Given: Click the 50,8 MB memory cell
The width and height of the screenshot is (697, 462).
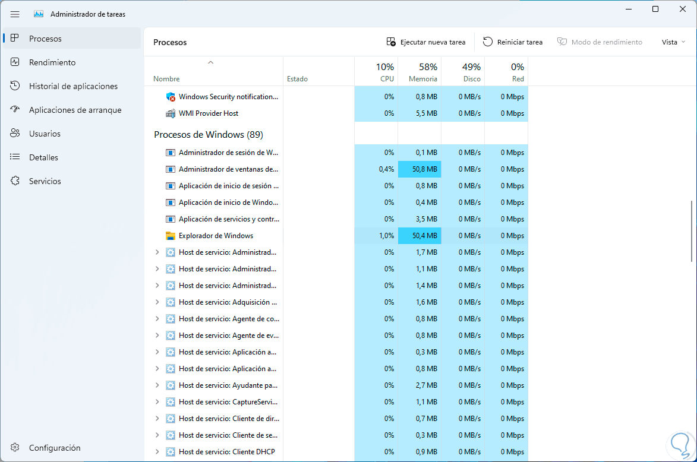Looking at the screenshot, I should pos(420,169).
